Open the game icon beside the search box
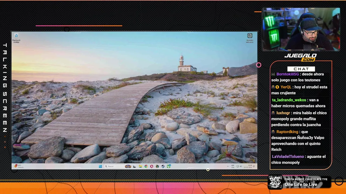Screen dimensions: 346x194 (128, 166)
